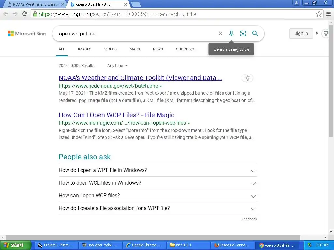The height and width of the screenshot is (250, 334).
Task: Switch to NEWS results
Action: pos(158,49)
